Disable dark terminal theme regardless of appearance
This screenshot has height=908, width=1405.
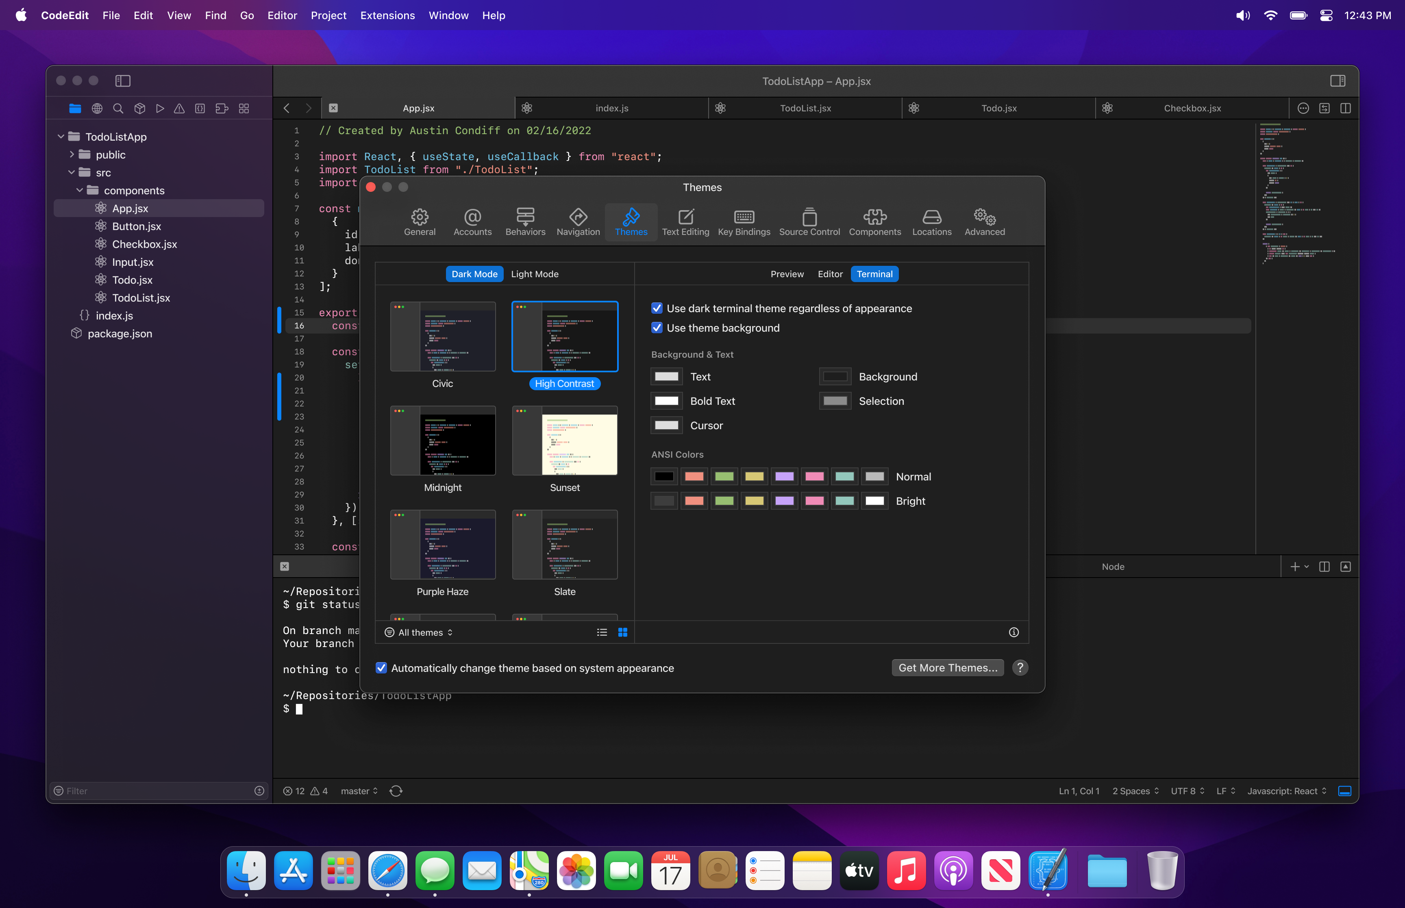pyautogui.click(x=657, y=308)
